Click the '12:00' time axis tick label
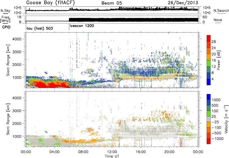The image size is (229, 158). pos(112,152)
